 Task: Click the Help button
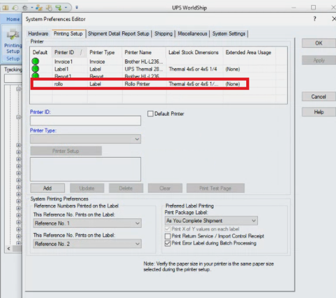tap(319, 112)
